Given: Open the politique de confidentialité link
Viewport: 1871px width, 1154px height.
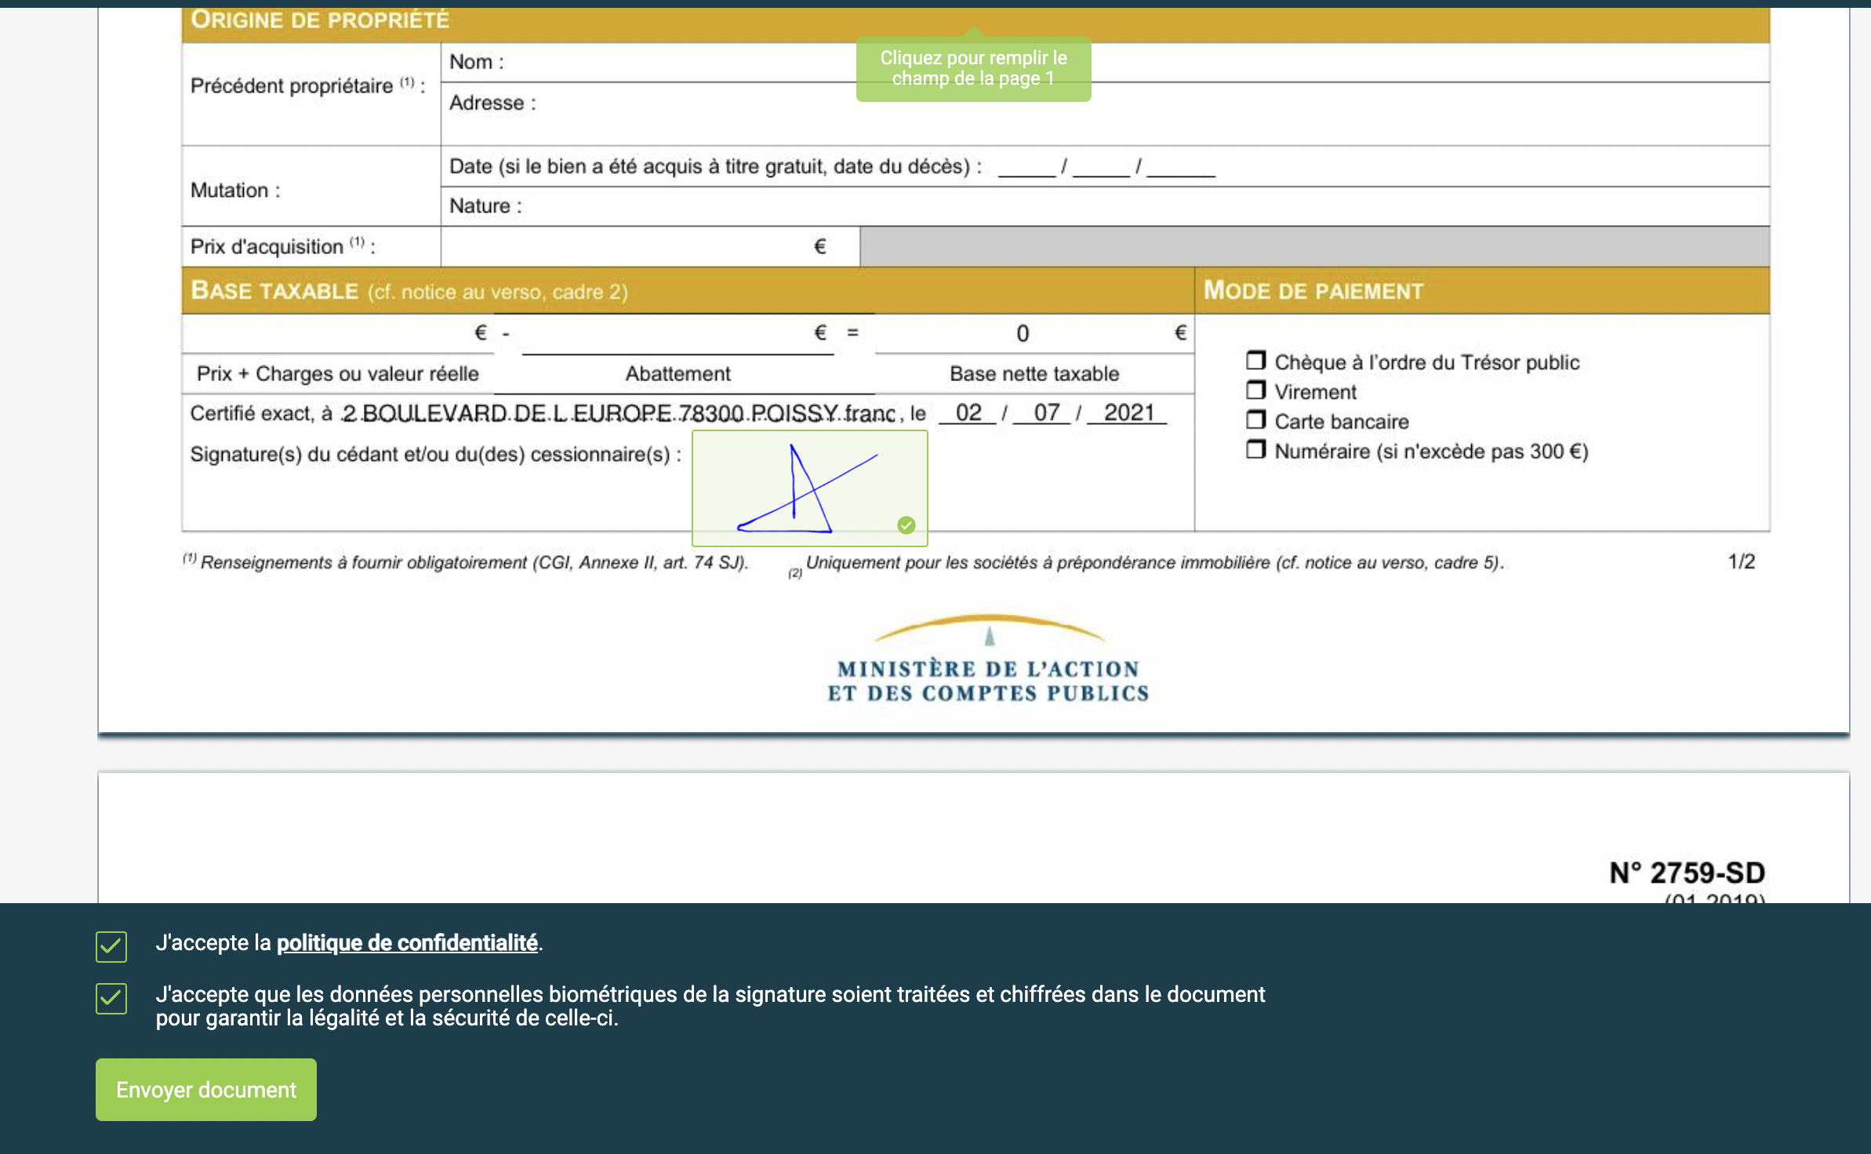Looking at the screenshot, I should pos(407,943).
